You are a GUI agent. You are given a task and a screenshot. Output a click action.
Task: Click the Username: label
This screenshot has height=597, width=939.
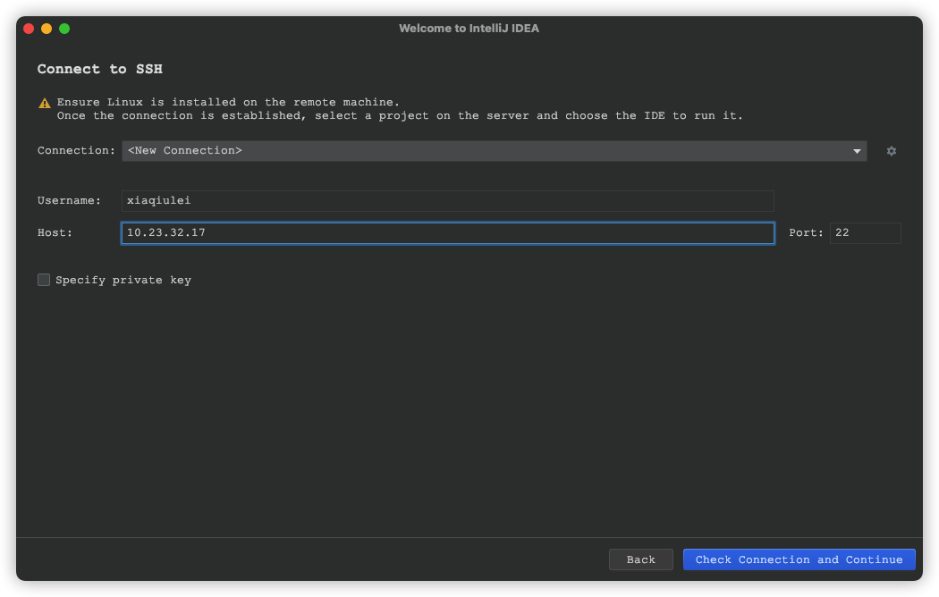(70, 200)
